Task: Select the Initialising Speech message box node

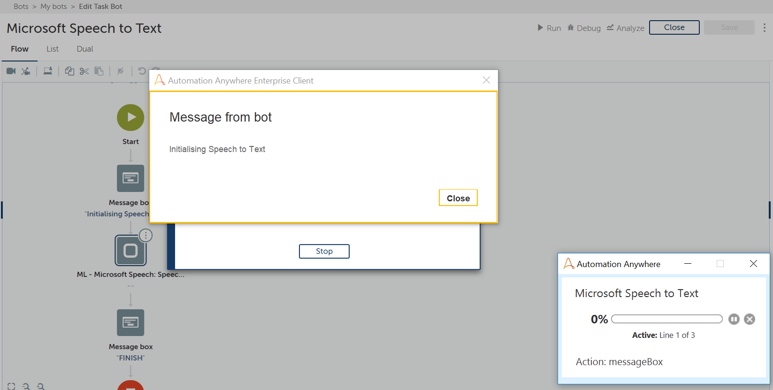Action: click(x=130, y=178)
